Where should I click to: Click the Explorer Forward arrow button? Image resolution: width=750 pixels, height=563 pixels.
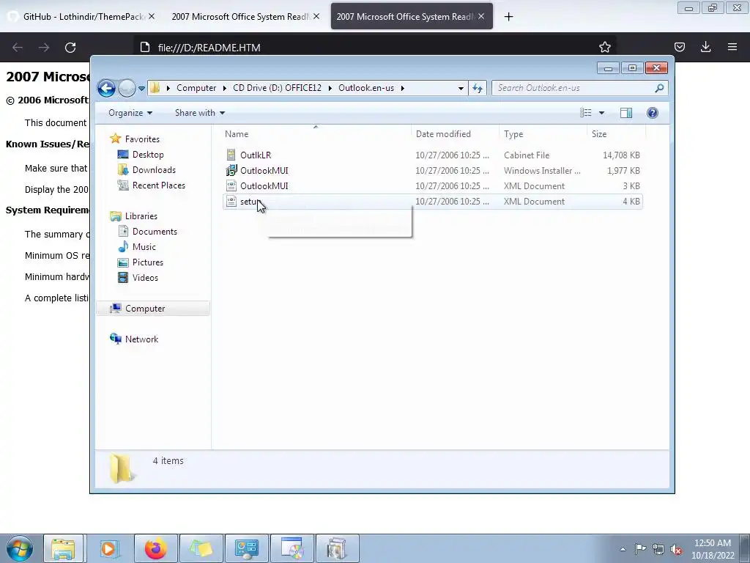click(x=127, y=88)
